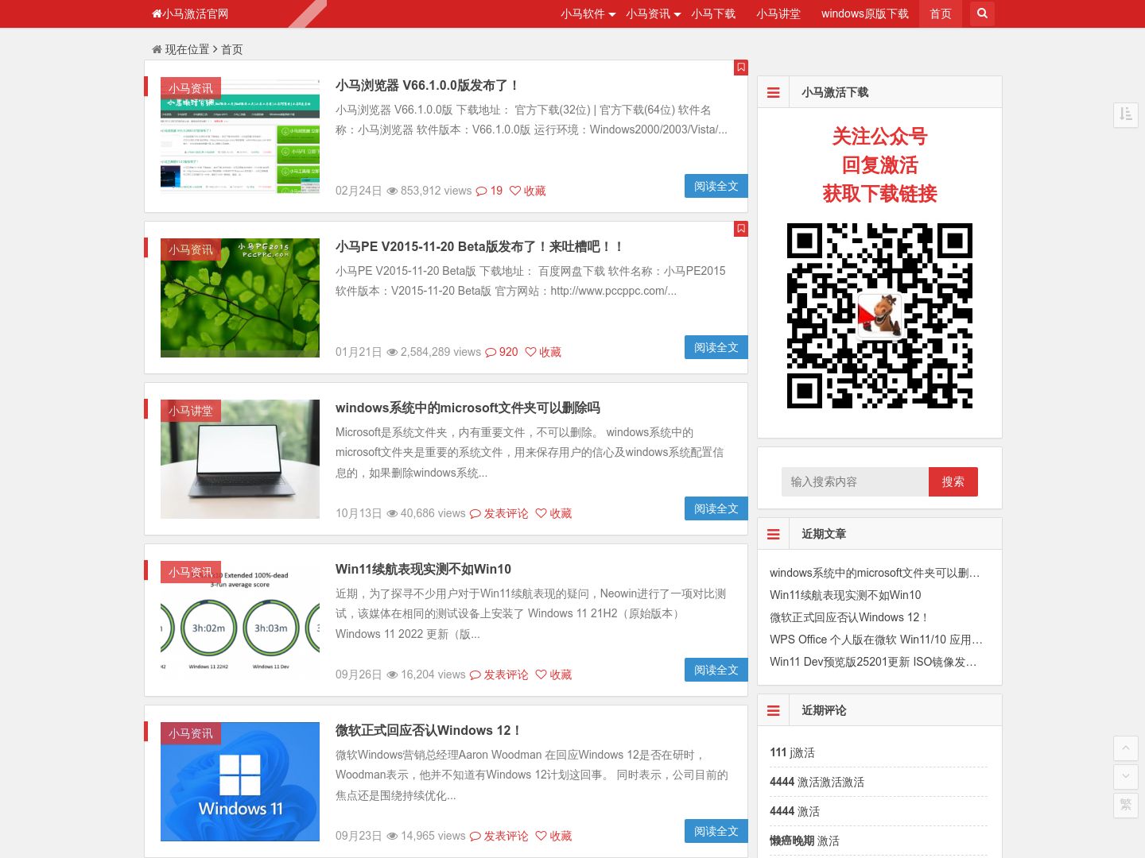Click the 首页 breadcrumb link

(232, 49)
